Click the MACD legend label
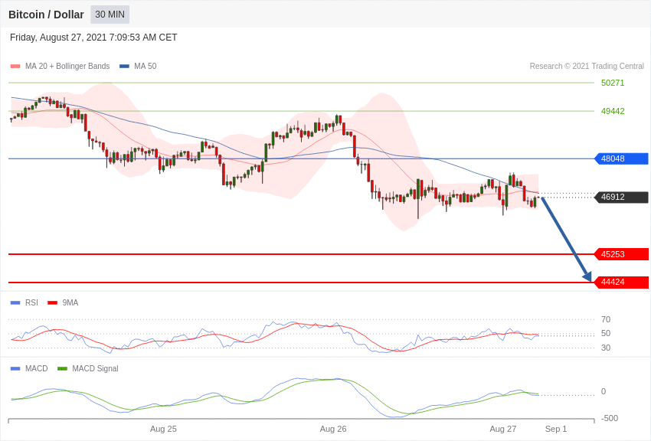Image resolution: width=651 pixels, height=441 pixels. point(37,368)
